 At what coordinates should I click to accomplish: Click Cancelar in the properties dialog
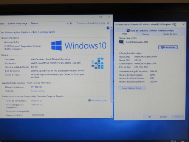(163, 117)
